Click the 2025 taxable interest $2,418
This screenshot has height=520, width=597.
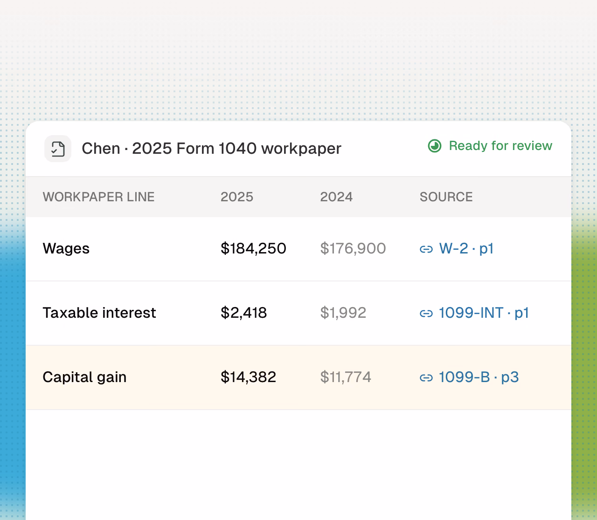pos(243,313)
